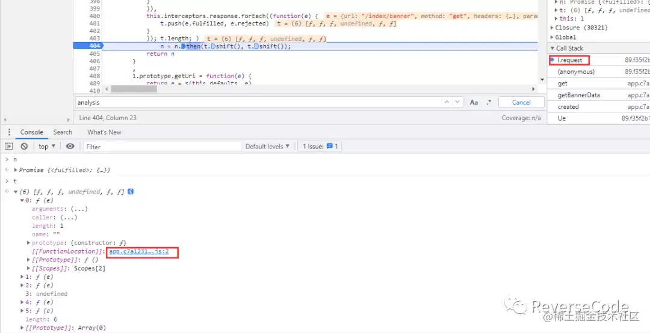Click caller: (...) getter value
Image resolution: width=650 pixels, height=333 pixels.
(x=69, y=218)
